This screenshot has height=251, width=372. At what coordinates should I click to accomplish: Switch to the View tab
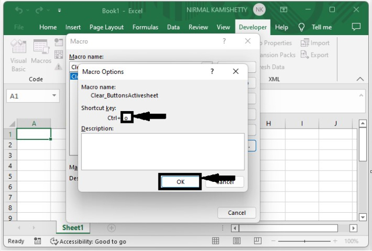[x=223, y=27]
